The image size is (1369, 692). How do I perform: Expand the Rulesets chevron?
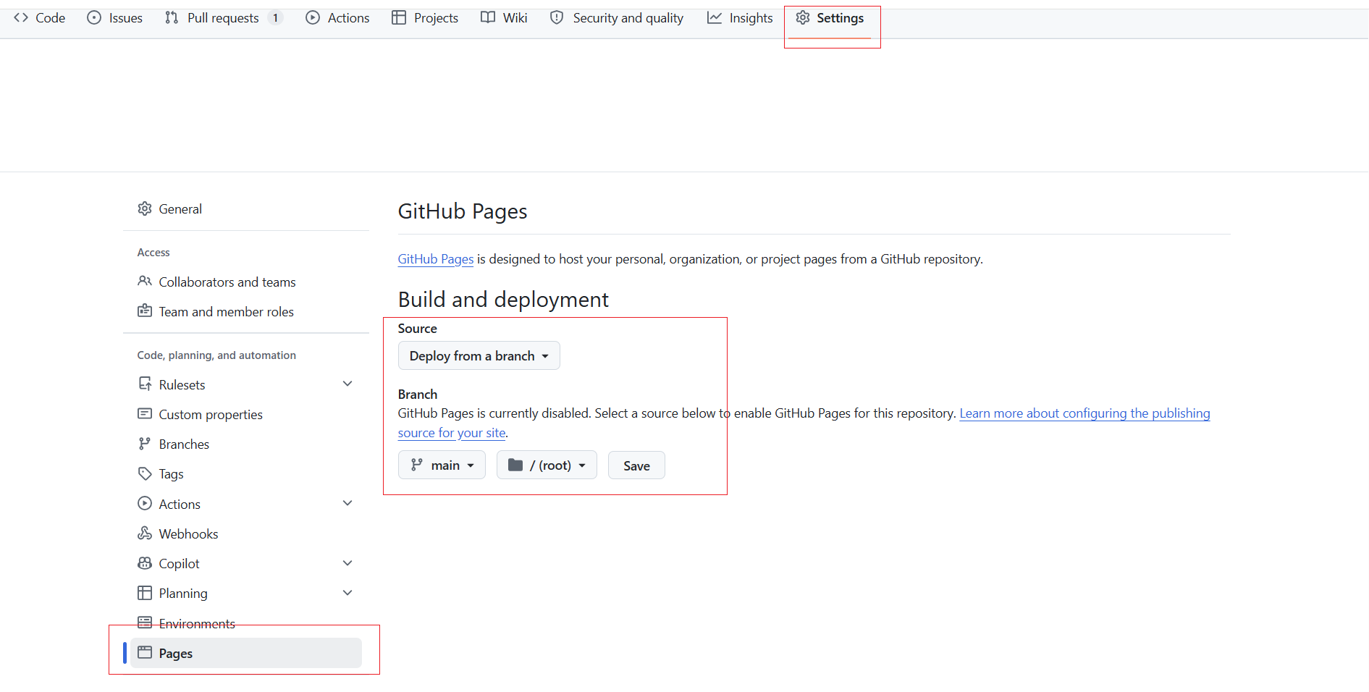click(x=347, y=384)
